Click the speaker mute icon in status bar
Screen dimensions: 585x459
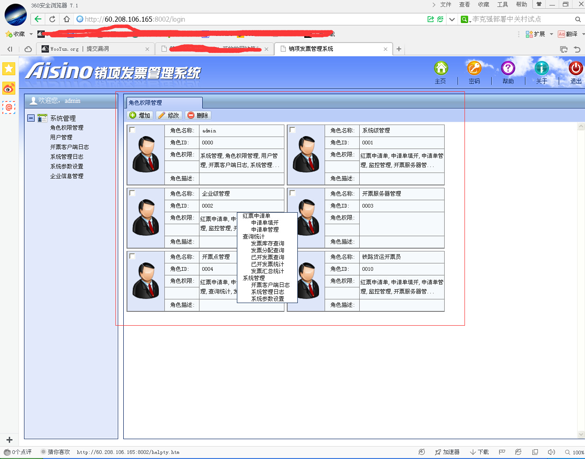pyautogui.click(x=551, y=452)
